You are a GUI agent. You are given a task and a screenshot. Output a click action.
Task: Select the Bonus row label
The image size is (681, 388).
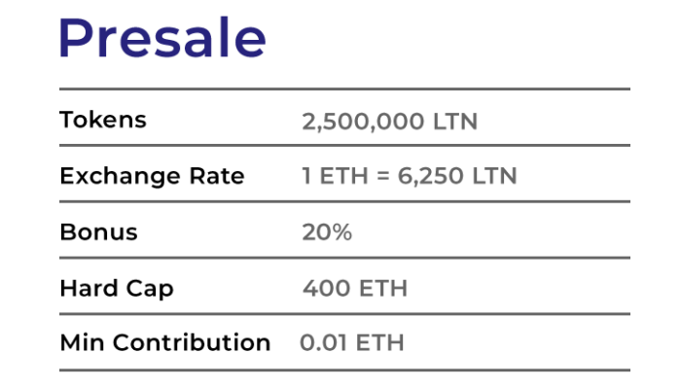98,232
